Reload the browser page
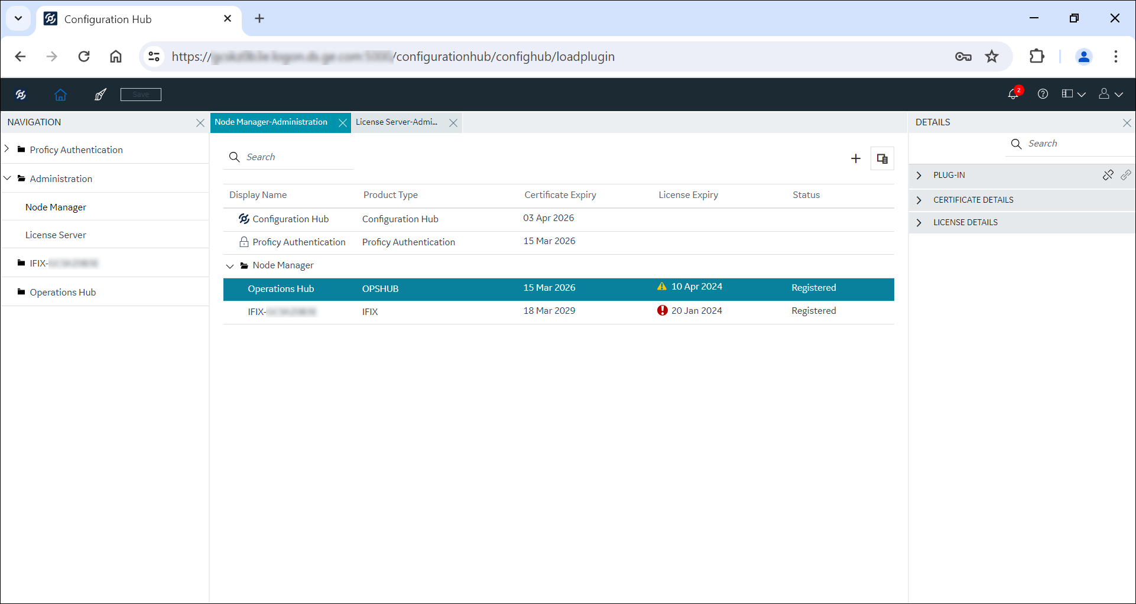 tap(84, 57)
